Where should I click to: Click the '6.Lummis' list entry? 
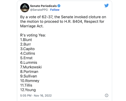pyautogui.click(x=29, y=62)
